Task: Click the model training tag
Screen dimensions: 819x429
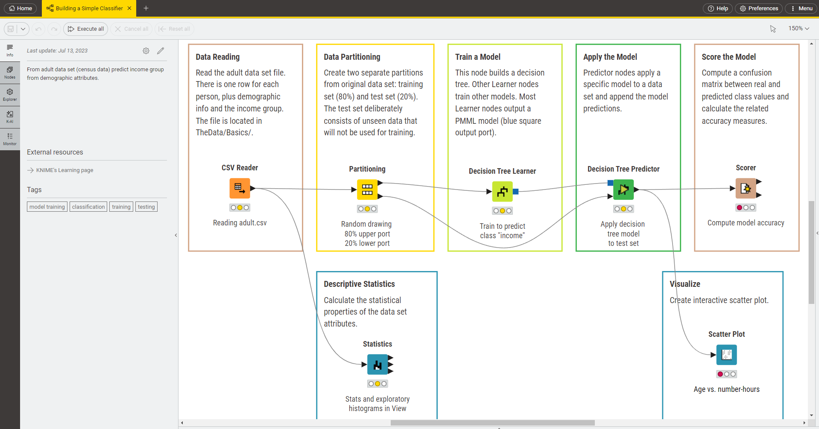Action: (47, 207)
